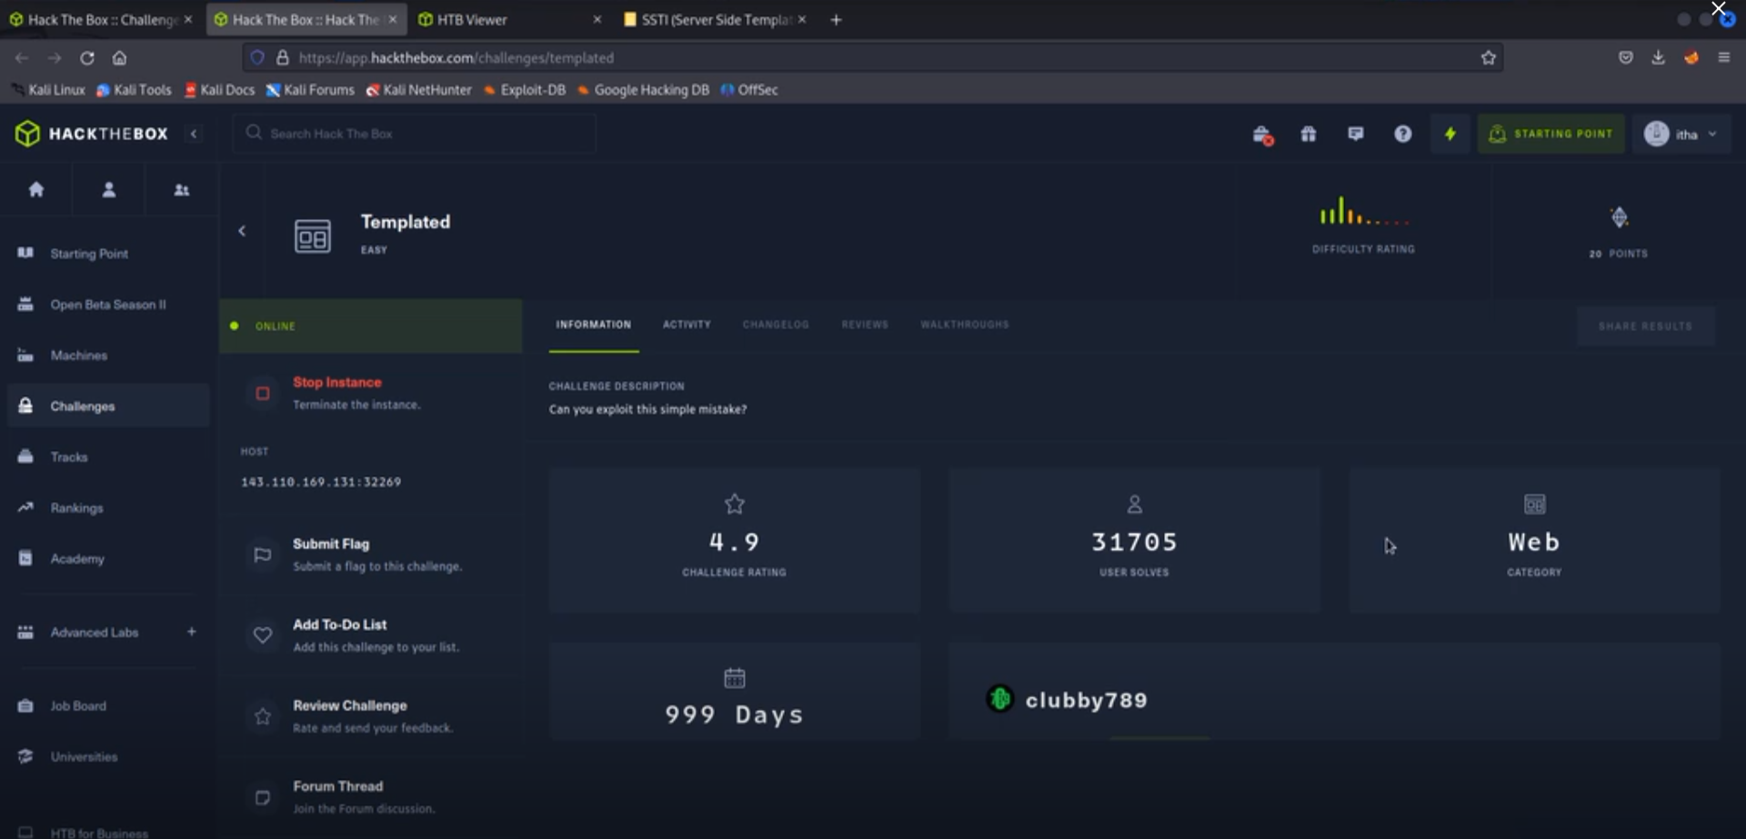Image resolution: width=1746 pixels, height=839 pixels.
Task: Switch to the Walkthroughs tab
Action: tap(965, 325)
